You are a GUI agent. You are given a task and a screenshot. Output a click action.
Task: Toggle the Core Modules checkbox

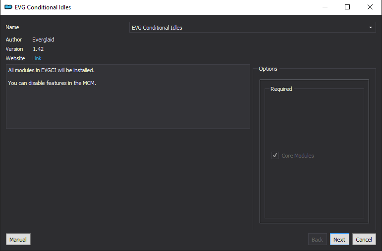point(275,156)
